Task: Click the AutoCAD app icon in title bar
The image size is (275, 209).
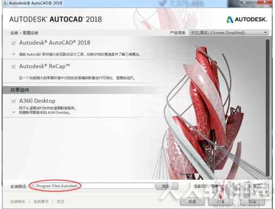Action: pyautogui.click(x=5, y=3)
